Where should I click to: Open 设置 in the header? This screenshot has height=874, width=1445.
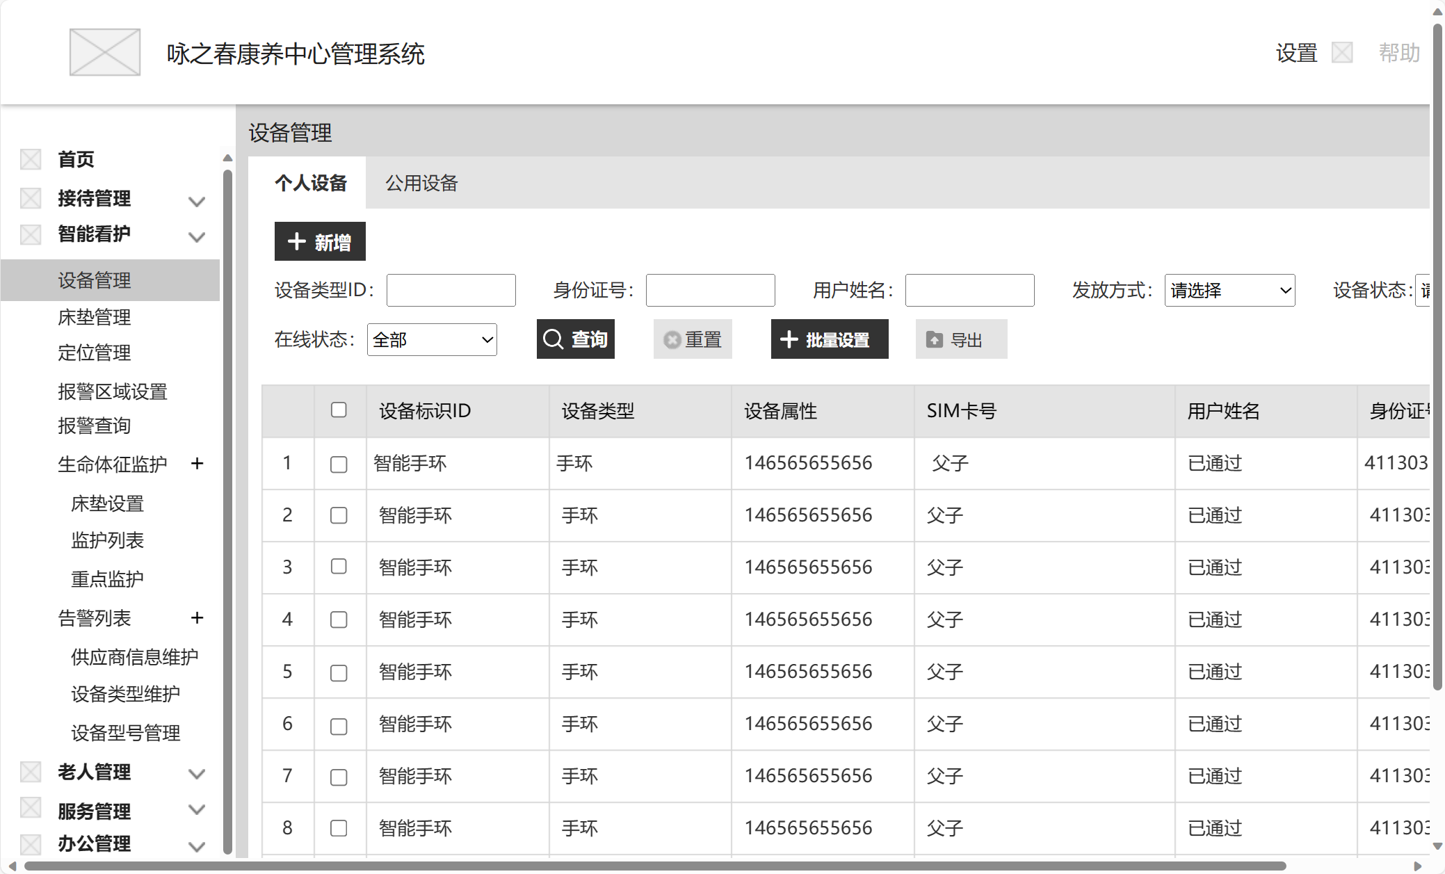[1296, 52]
